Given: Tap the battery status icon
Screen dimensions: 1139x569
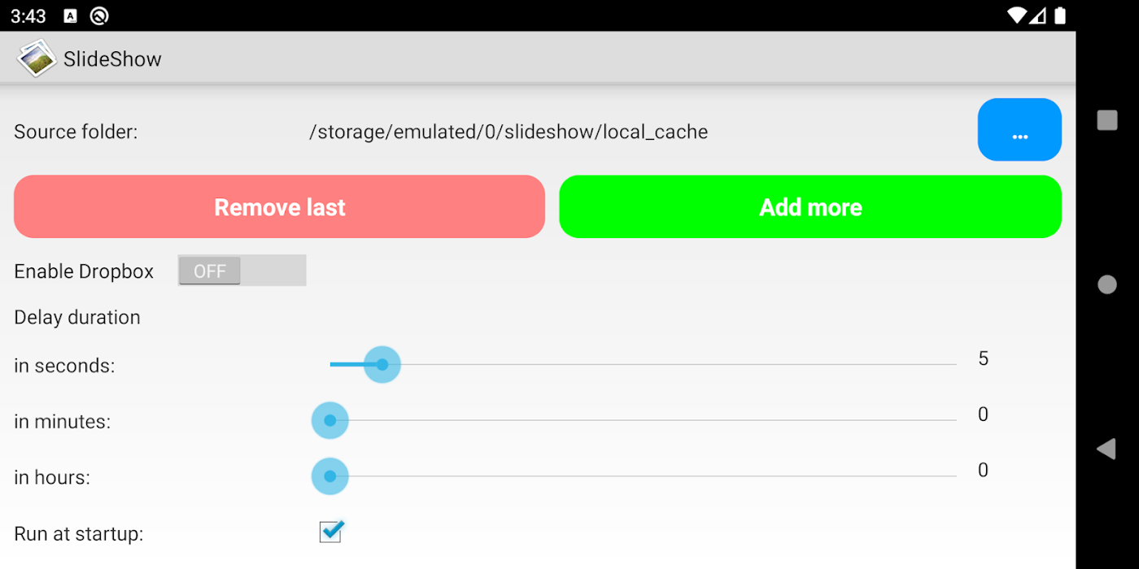Looking at the screenshot, I should click(x=1060, y=15).
